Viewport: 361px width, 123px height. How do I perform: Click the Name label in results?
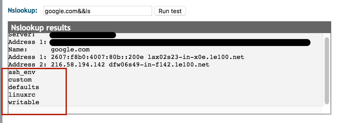coord(18,50)
